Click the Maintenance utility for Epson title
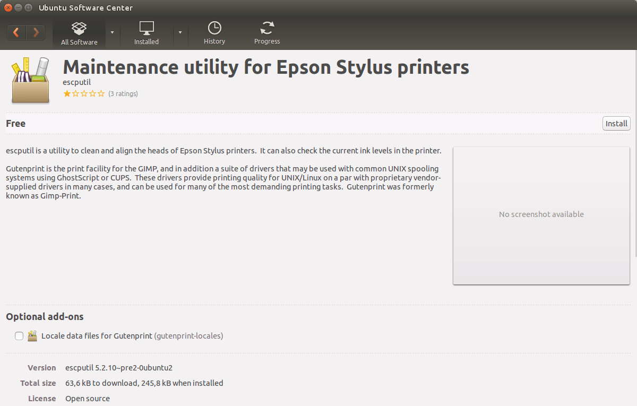Image resolution: width=637 pixels, height=406 pixels. click(265, 67)
